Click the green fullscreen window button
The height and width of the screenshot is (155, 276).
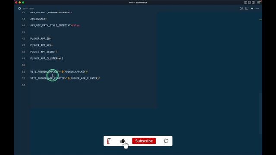click(23, 3)
